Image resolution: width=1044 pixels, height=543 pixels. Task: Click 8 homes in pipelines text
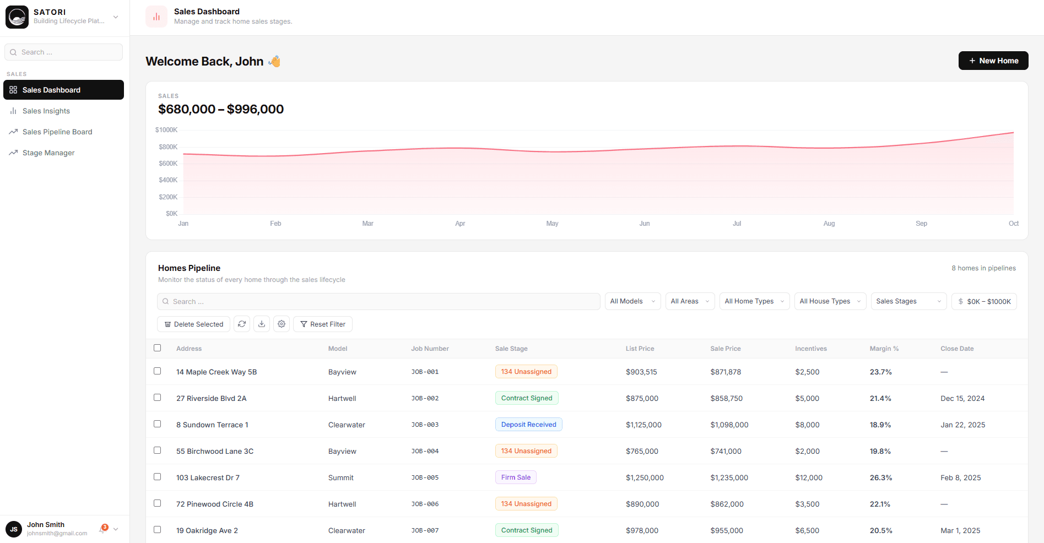(984, 268)
